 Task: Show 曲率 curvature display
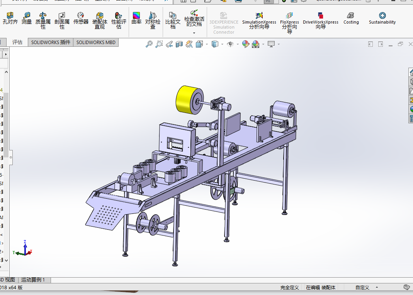tap(136, 18)
